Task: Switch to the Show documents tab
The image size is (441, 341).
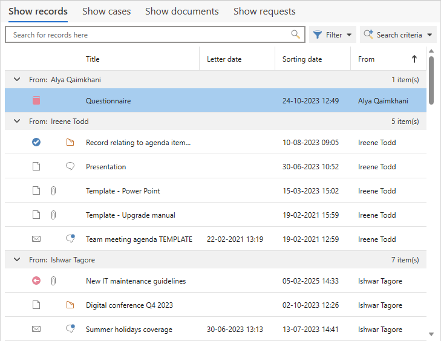Action: [x=182, y=11]
